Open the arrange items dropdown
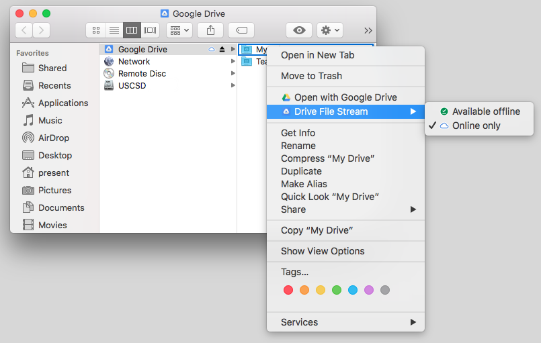 point(179,30)
